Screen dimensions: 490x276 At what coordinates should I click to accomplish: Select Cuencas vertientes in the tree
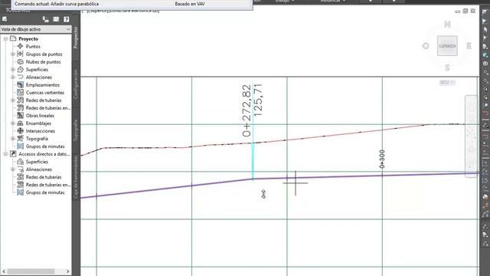click(x=45, y=93)
